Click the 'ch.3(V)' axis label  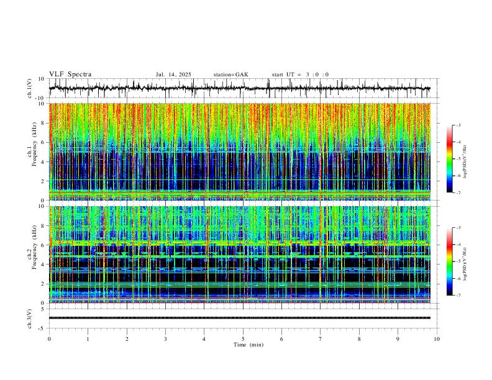[x=30, y=319]
